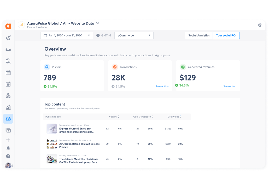This screenshot has height=190, width=269.
Task: Open the paper plane publishing icon
Action: tap(8, 38)
